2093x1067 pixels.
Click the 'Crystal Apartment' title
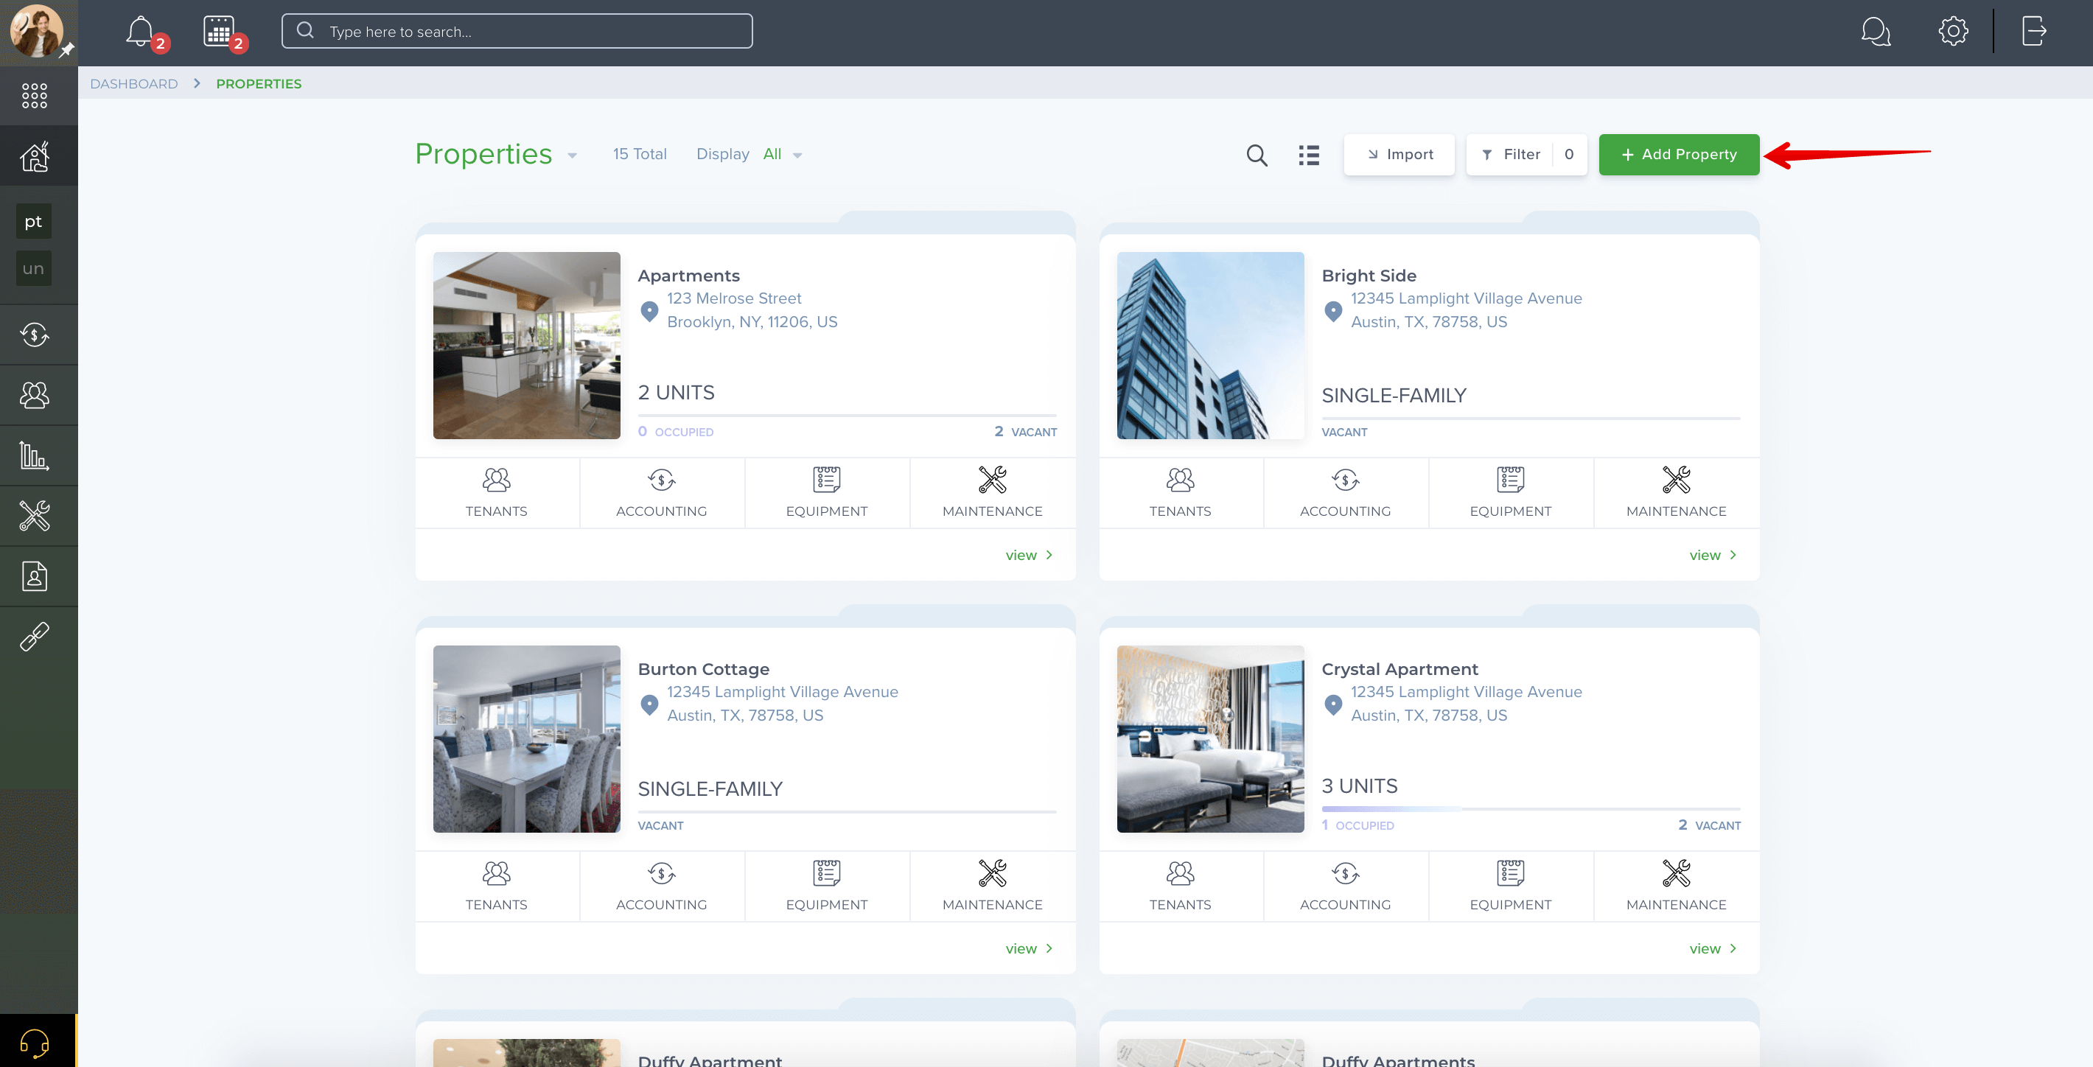coord(1400,669)
